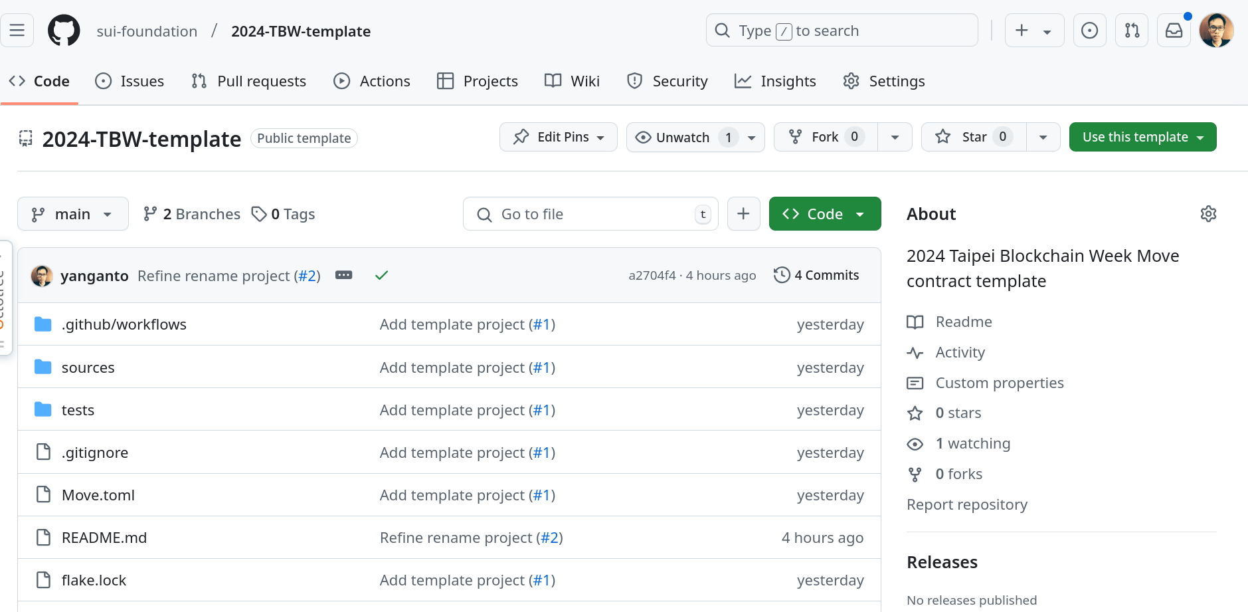Viewport: 1248px width, 612px height.
Task: Open pull request #2 link in README.md row
Action: point(550,538)
